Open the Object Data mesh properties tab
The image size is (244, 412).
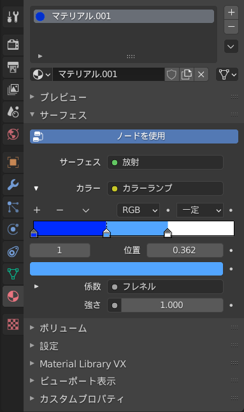pos(13,274)
